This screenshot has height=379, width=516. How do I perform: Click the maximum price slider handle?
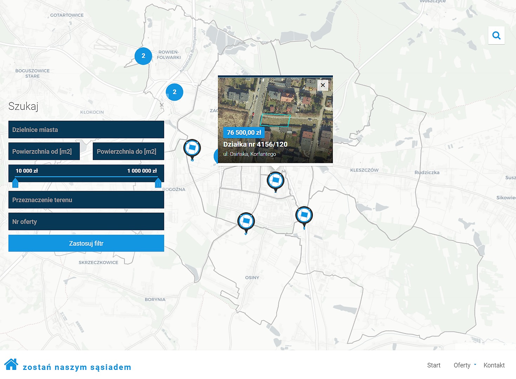pos(158,183)
